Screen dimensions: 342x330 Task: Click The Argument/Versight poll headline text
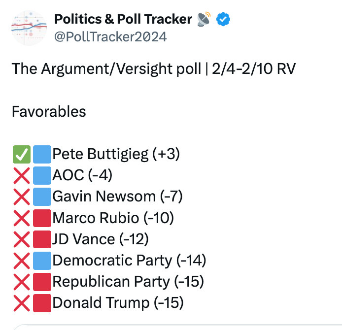click(x=153, y=68)
